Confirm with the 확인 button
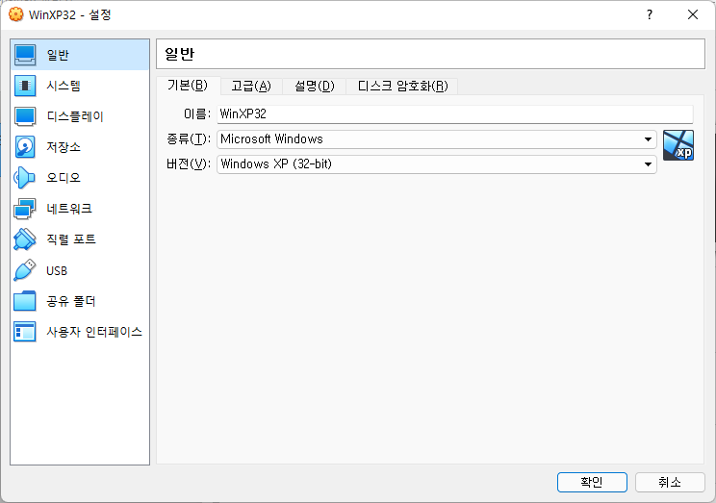Screen dimensions: 716x503 coord(592,482)
